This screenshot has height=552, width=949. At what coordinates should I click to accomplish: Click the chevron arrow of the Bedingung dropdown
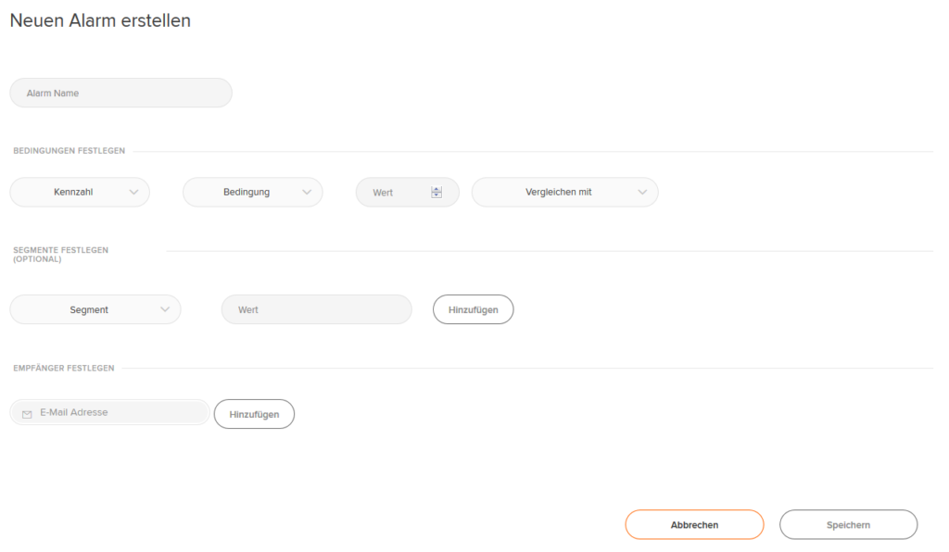pyautogui.click(x=307, y=193)
